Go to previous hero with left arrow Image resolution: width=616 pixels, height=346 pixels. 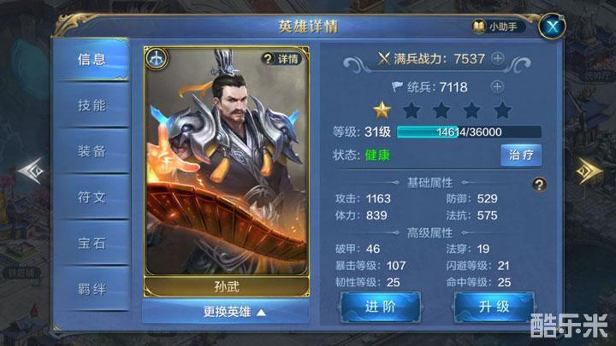click(33, 171)
